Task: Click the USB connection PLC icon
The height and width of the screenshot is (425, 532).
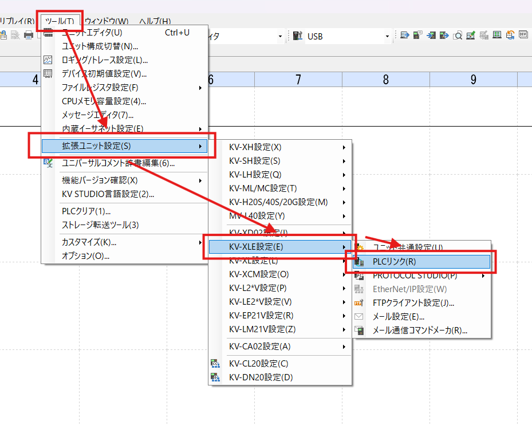Action: [297, 36]
